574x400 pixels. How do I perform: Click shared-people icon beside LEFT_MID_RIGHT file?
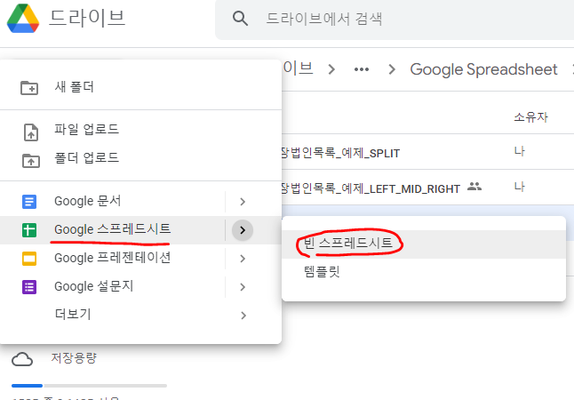click(x=474, y=187)
